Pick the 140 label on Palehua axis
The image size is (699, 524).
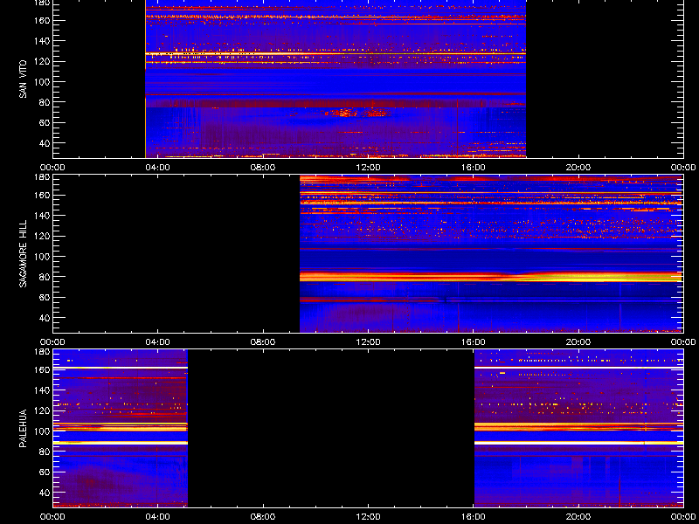click(43, 390)
